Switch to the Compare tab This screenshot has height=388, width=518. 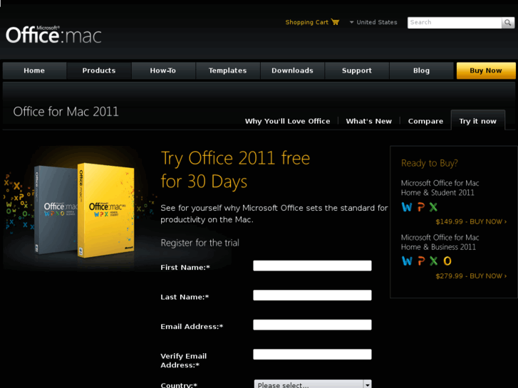tap(425, 121)
